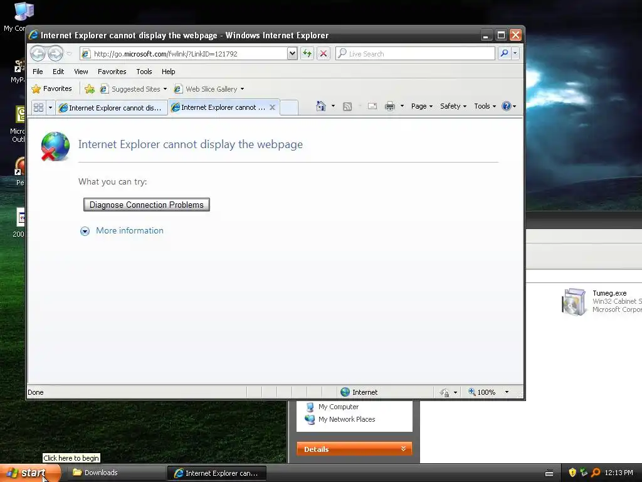
Task: Open the search provider dropdown arrow
Action: tap(515, 53)
